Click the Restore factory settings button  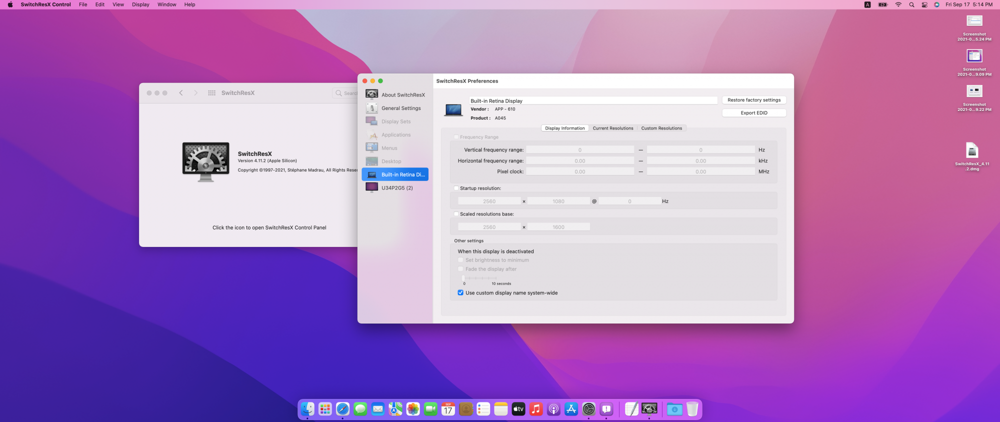tap(753, 100)
